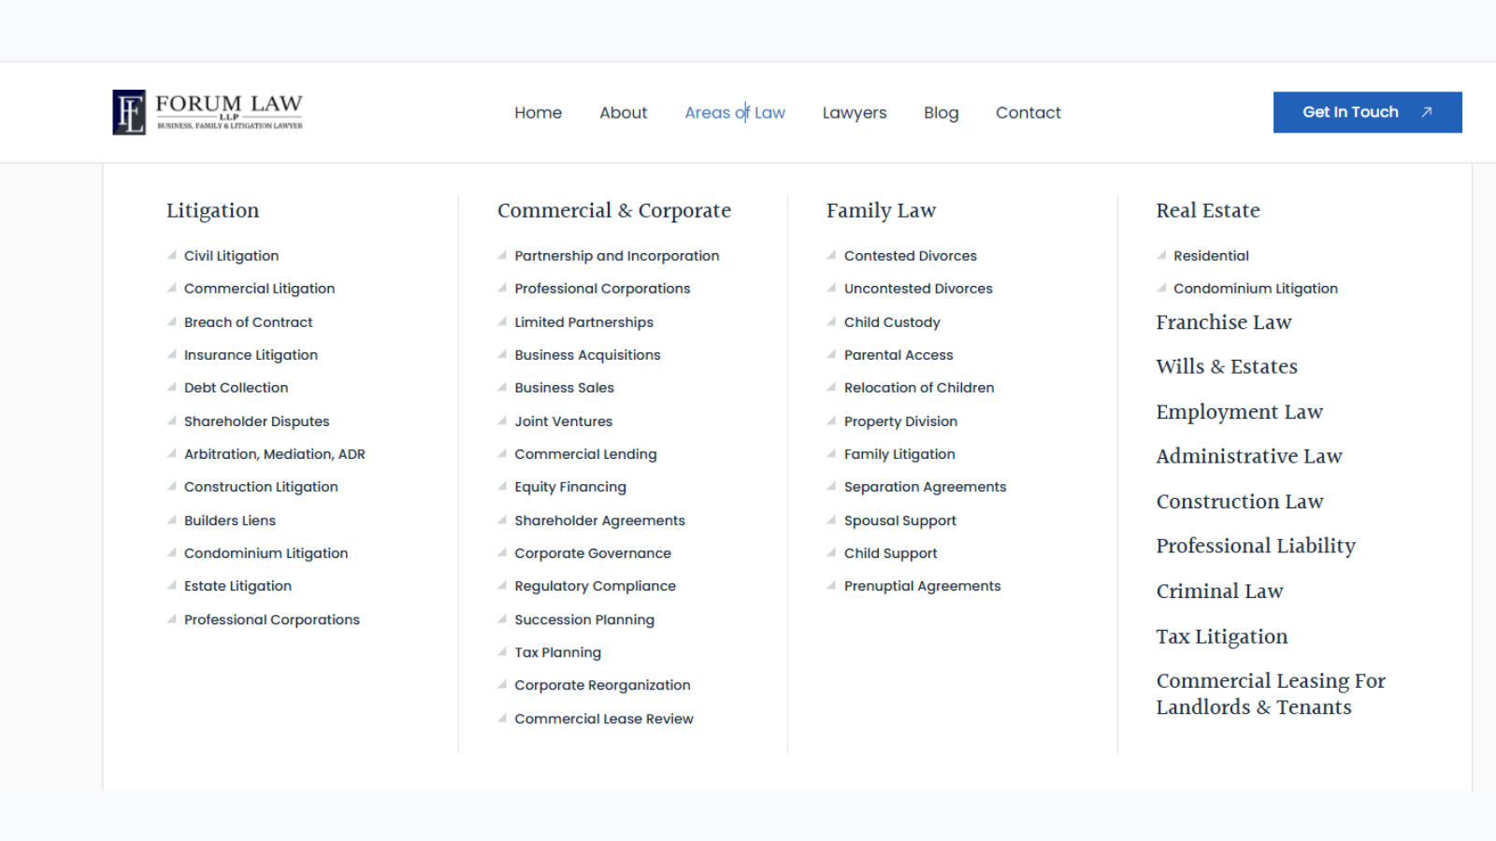The image size is (1496, 841).
Task: Open the Wills & Estates heading
Action: pos(1226,366)
